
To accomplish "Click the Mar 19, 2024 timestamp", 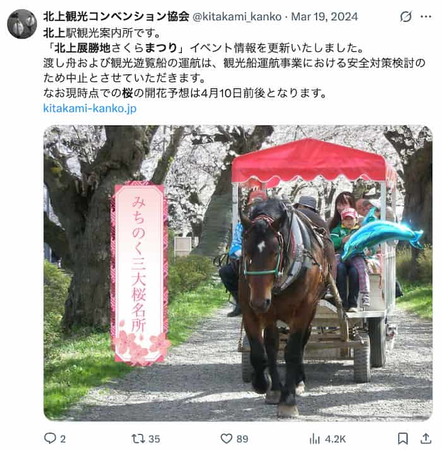I will [x=325, y=16].
